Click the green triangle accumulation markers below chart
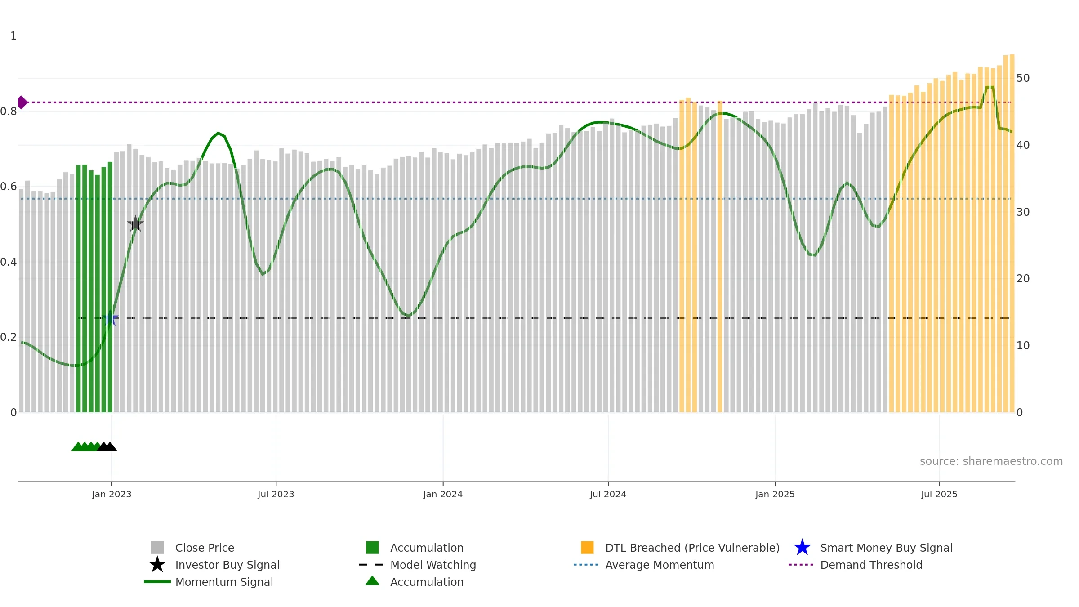 86,446
